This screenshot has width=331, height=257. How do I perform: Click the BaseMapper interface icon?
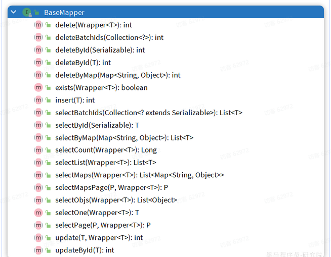(27, 13)
